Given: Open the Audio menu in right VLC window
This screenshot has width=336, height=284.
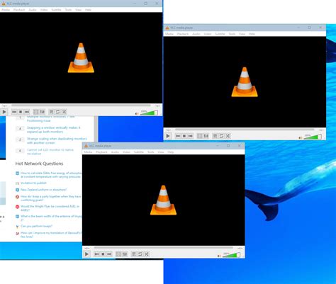Looking at the screenshot, I should pos(196,34).
